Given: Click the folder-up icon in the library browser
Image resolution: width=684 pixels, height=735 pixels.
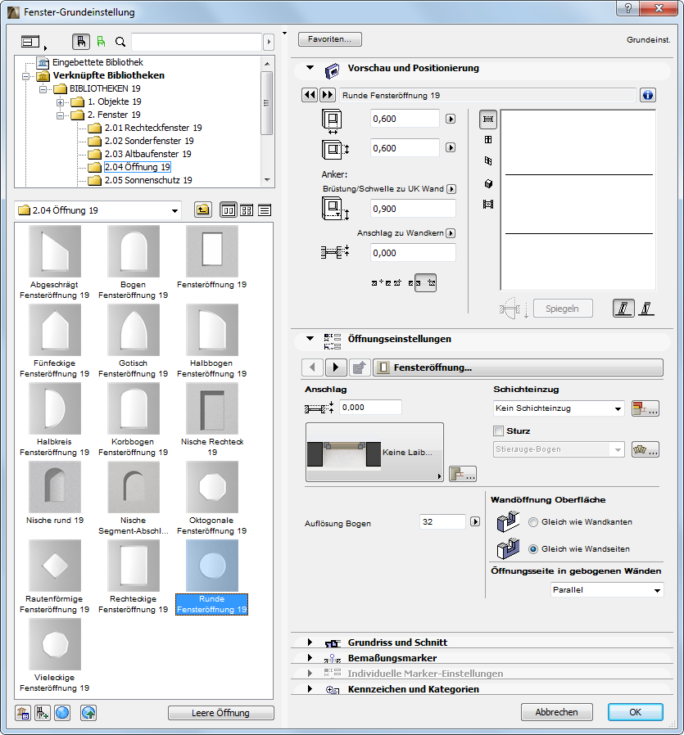Looking at the screenshot, I should tap(202, 210).
